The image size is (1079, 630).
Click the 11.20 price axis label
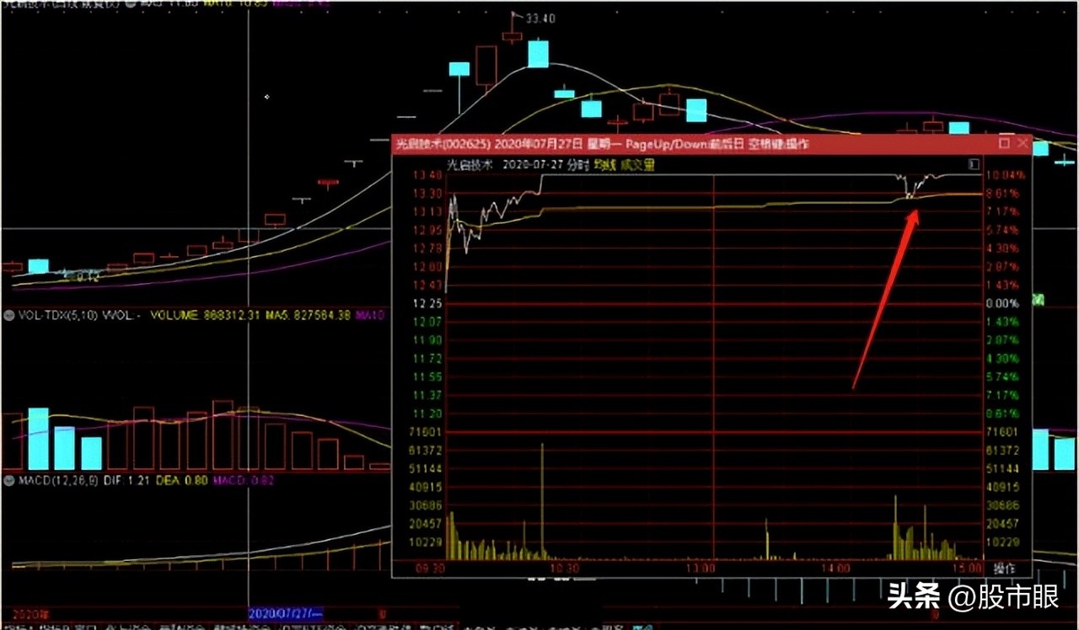[429, 414]
